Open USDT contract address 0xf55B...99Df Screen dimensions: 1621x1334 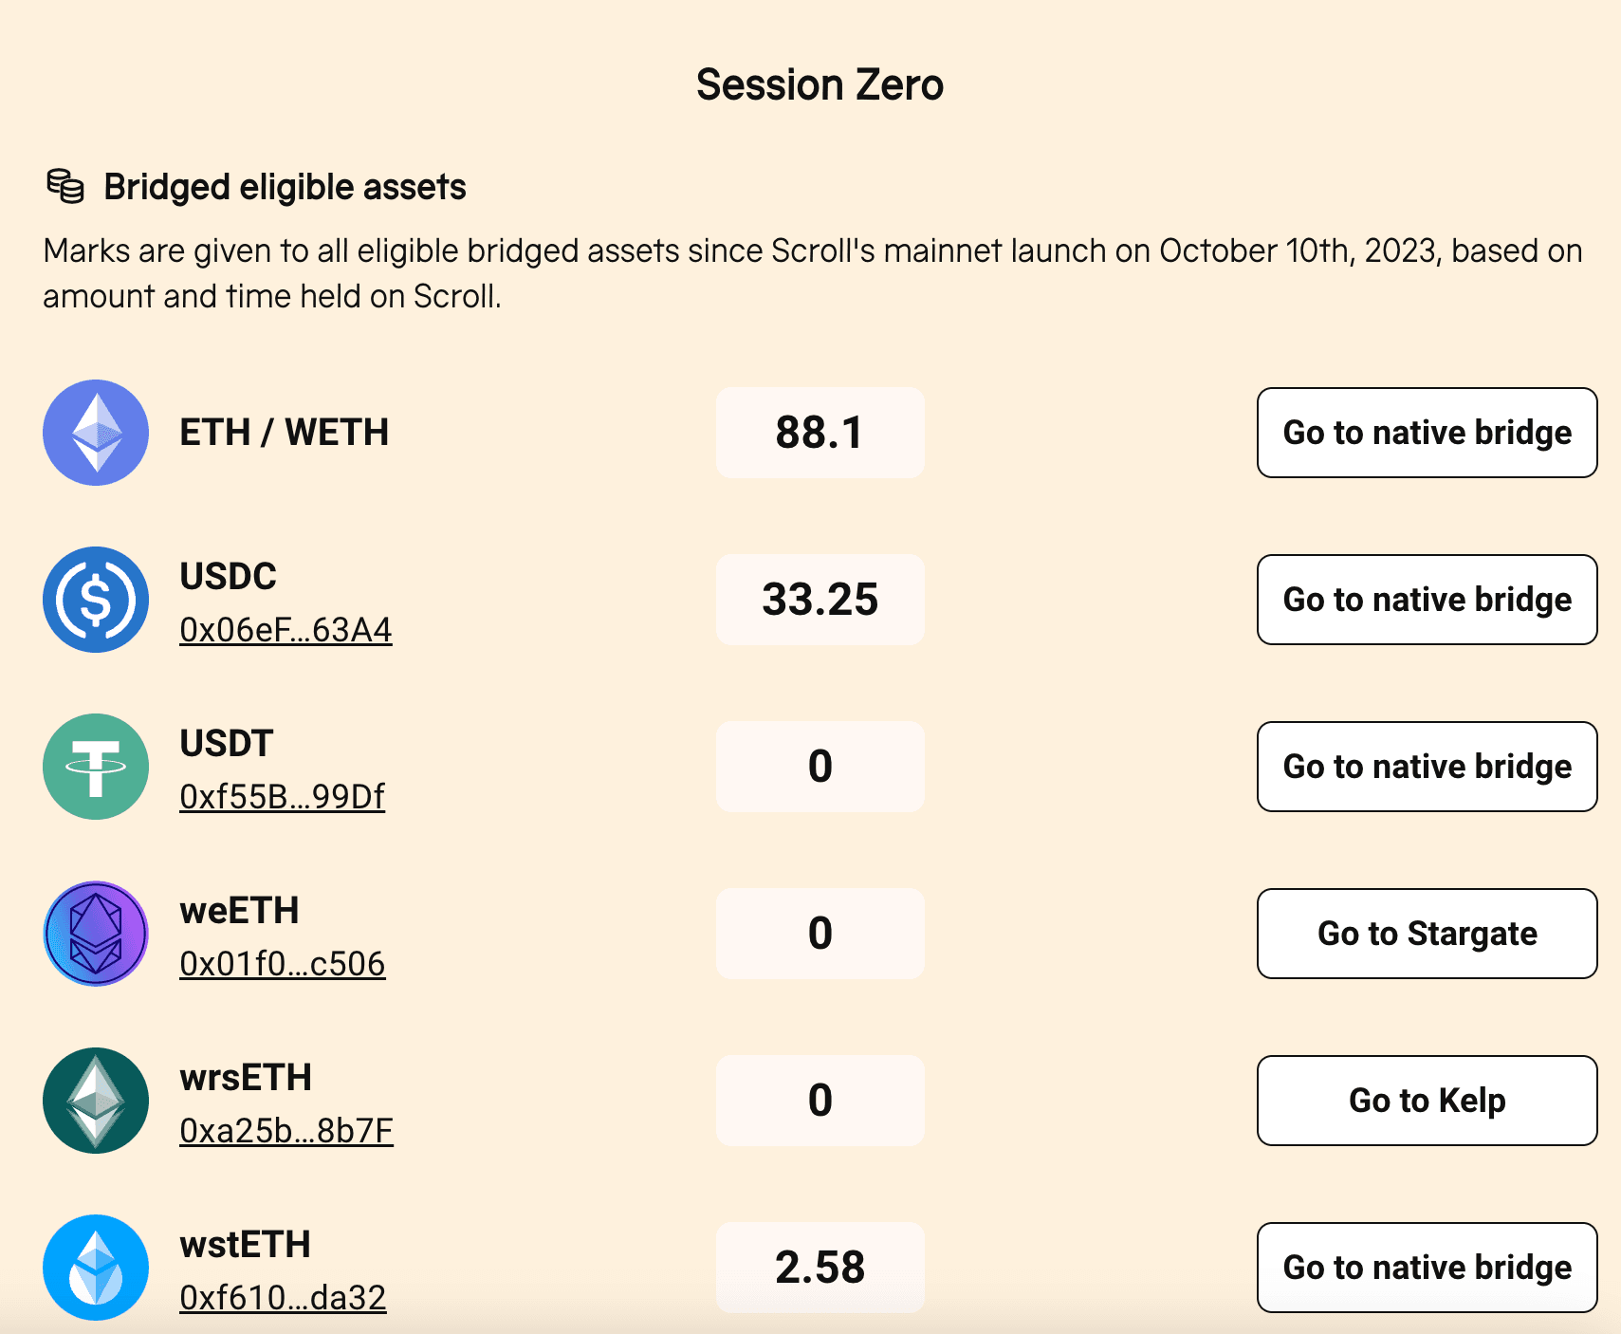coord(282,797)
